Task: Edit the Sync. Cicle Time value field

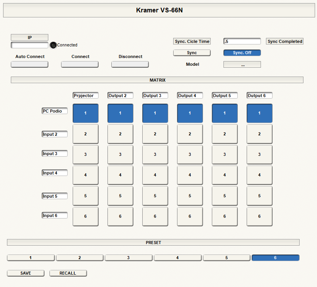Action: (x=242, y=41)
